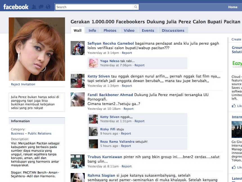
Task: Open the Video tab
Action: coord(129,30)
